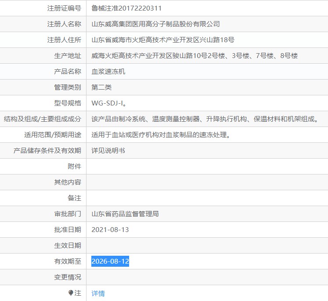Click registration number 鲁械注准20172220311

(126, 8)
